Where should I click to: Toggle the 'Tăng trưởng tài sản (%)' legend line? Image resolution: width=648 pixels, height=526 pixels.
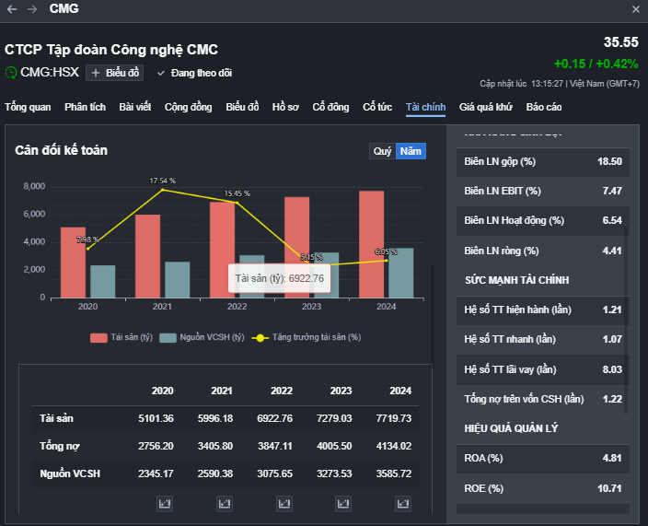[307, 337]
